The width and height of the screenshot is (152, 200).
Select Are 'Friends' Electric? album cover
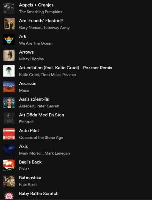[9, 24]
